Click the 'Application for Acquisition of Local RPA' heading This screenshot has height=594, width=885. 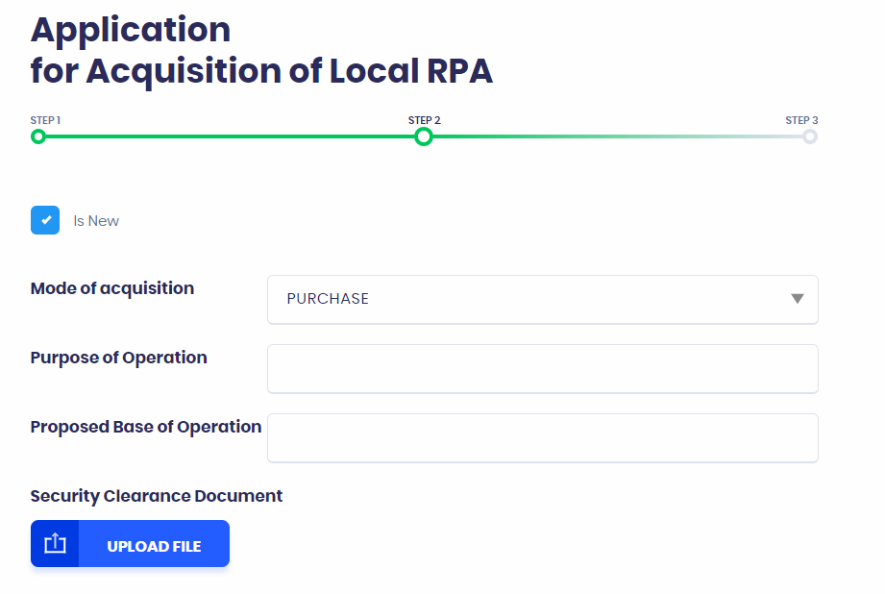click(x=261, y=50)
